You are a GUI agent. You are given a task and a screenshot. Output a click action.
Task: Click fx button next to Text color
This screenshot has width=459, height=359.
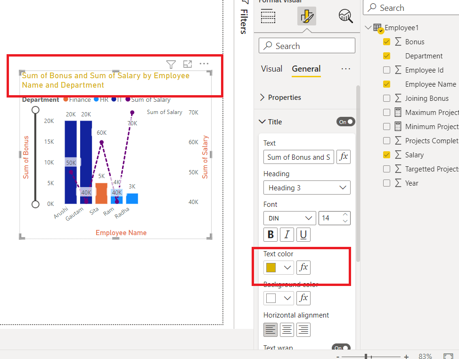(303, 268)
